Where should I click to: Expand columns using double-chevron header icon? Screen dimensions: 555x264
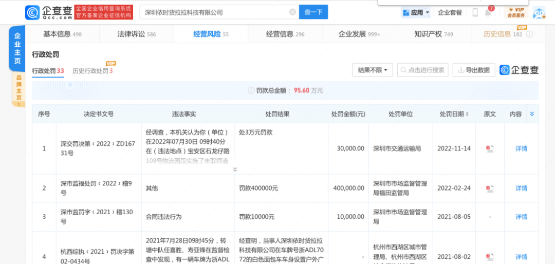(532, 114)
